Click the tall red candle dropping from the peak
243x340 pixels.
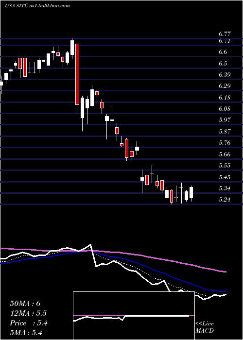click(x=77, y=74)
